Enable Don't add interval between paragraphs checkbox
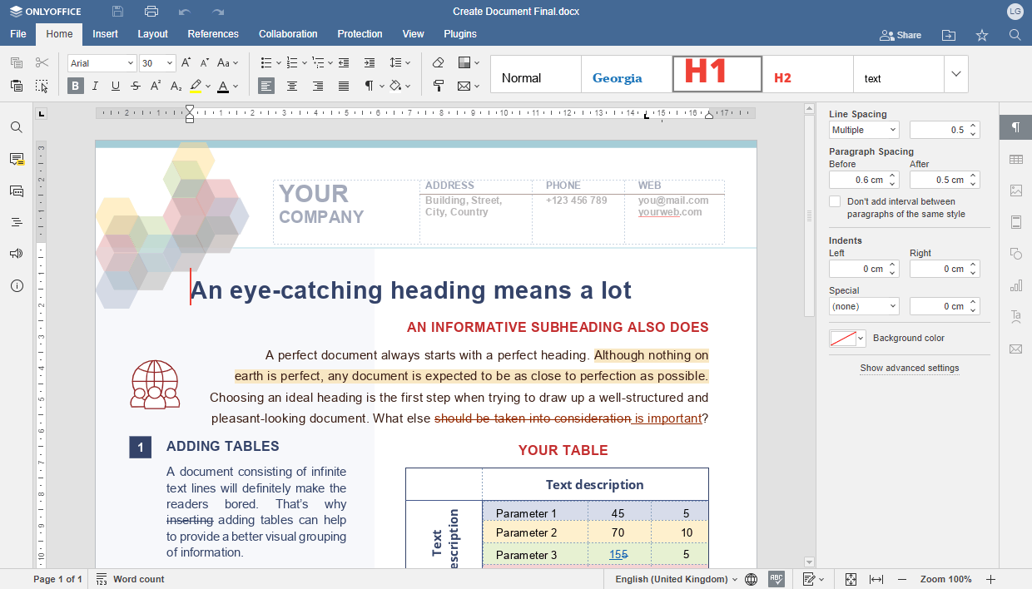The image size is (1032, 589). click(x=835, y=202)
